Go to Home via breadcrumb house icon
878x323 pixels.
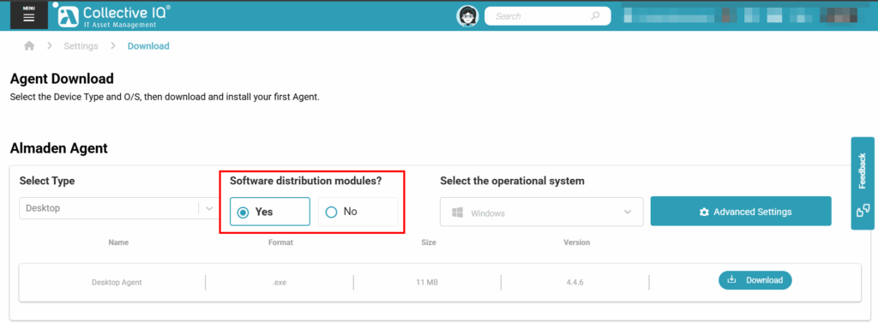tap(29, 46)
